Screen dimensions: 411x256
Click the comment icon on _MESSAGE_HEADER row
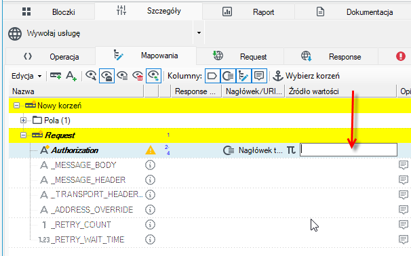pos(404,180)
